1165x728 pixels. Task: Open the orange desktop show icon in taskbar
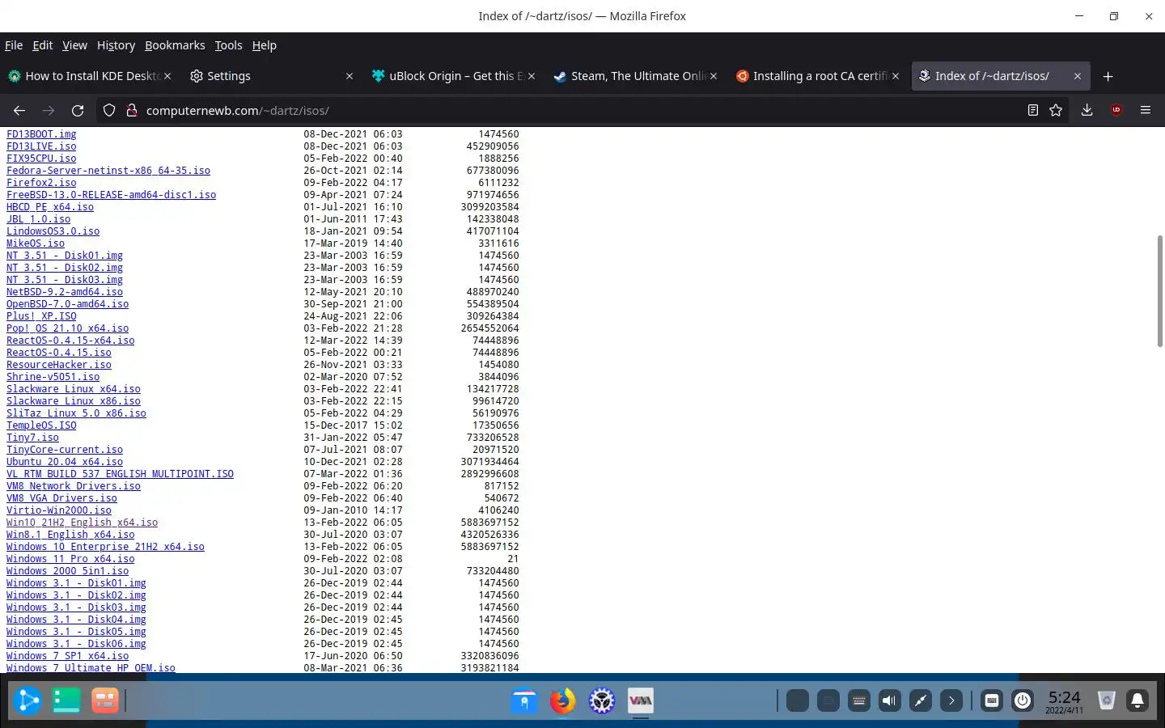tap(104, 700)
